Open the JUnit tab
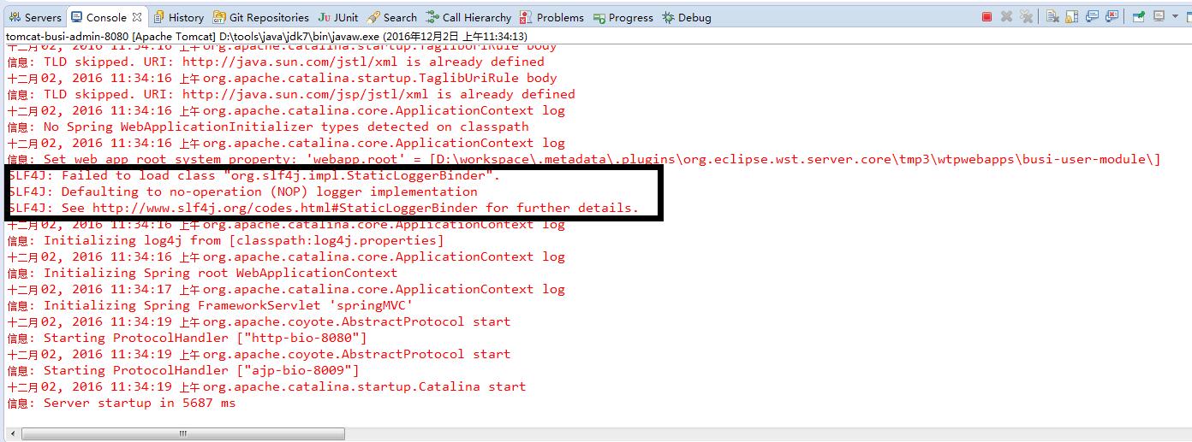This screenshot has width=1192, height=442. point(337,17)
